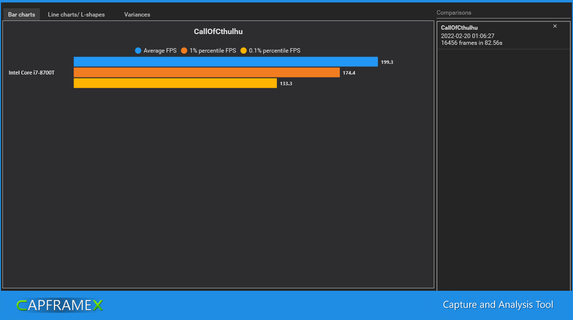Screen dimensions: 573x320
Task: Toggle the 1% percentile FPS legend marker
Action: point(184,51)
